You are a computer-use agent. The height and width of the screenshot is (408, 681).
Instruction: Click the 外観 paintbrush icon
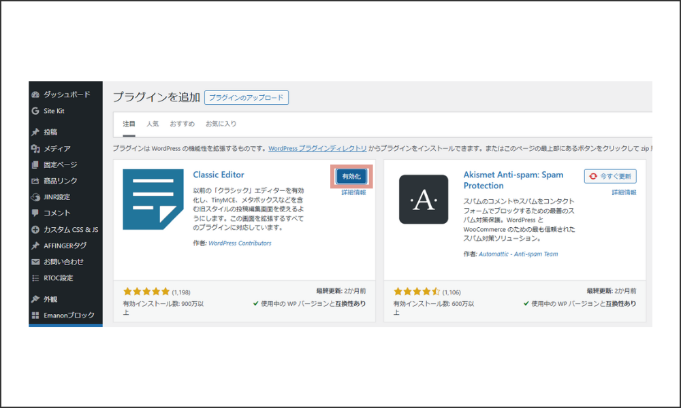click(35, 299)
